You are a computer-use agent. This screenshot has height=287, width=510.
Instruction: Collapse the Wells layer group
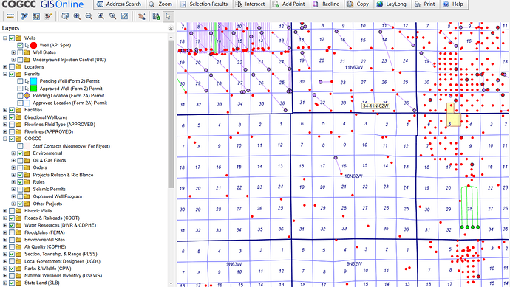point(5,38)
